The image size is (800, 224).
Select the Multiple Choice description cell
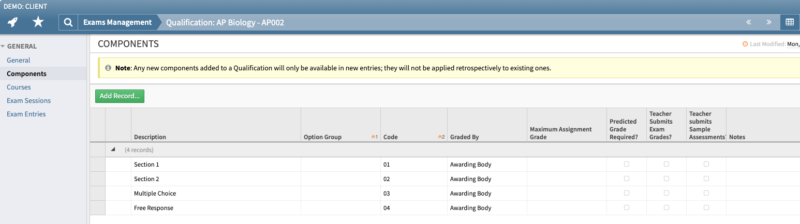216,193
